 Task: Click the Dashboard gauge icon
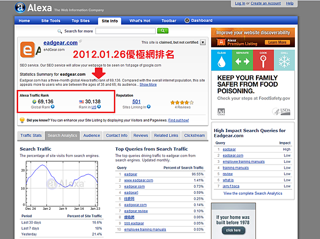[x=187, y=20]
